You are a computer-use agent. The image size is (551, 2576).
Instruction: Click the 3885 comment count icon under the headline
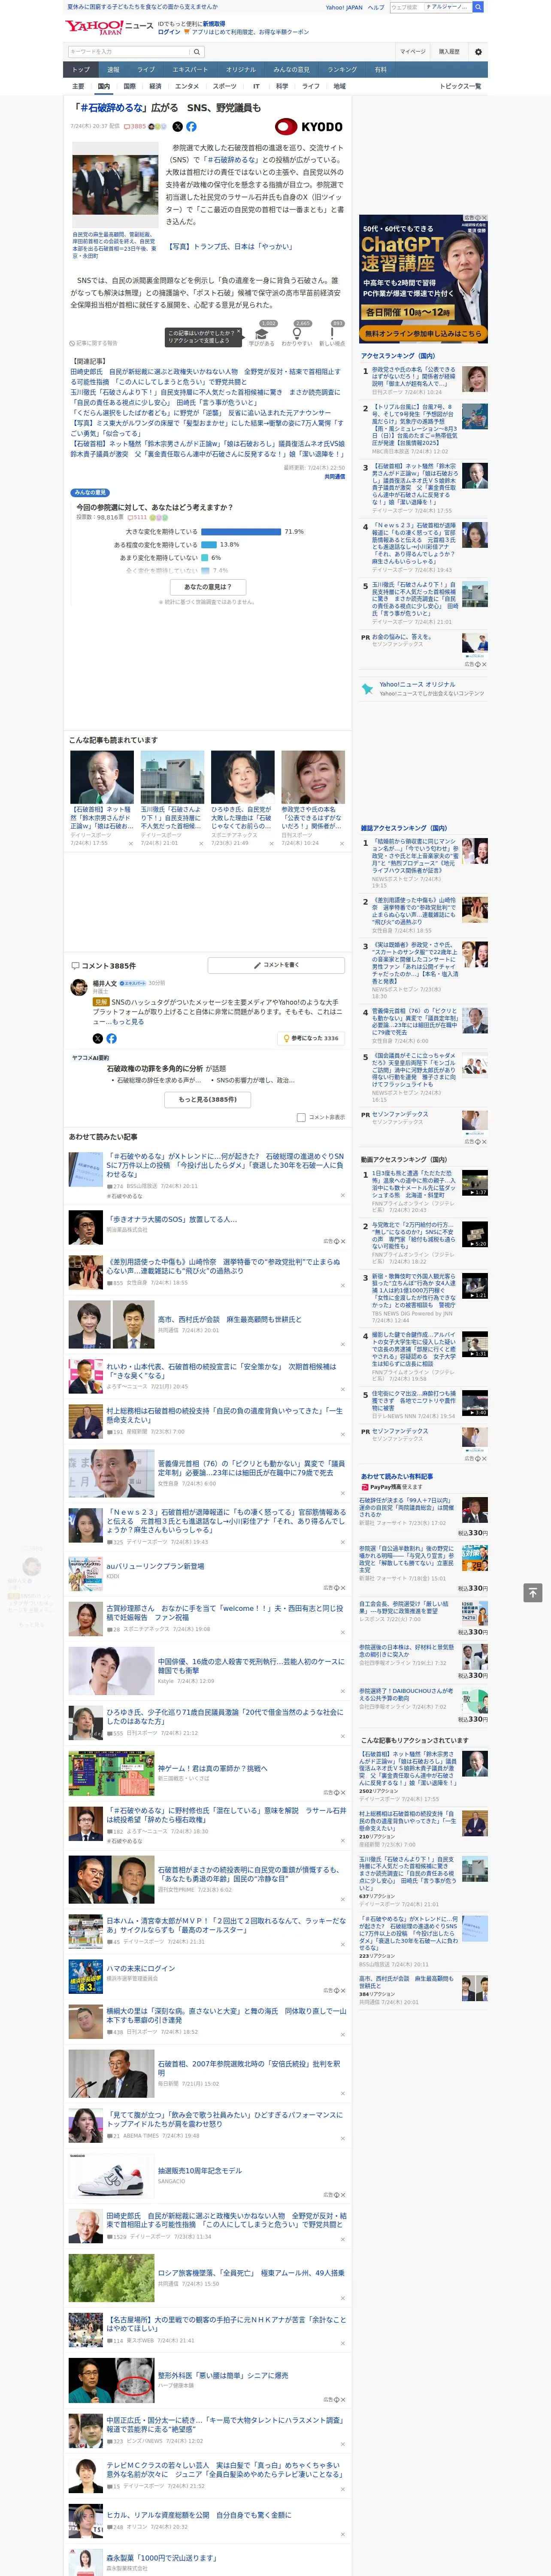(135, 127)
